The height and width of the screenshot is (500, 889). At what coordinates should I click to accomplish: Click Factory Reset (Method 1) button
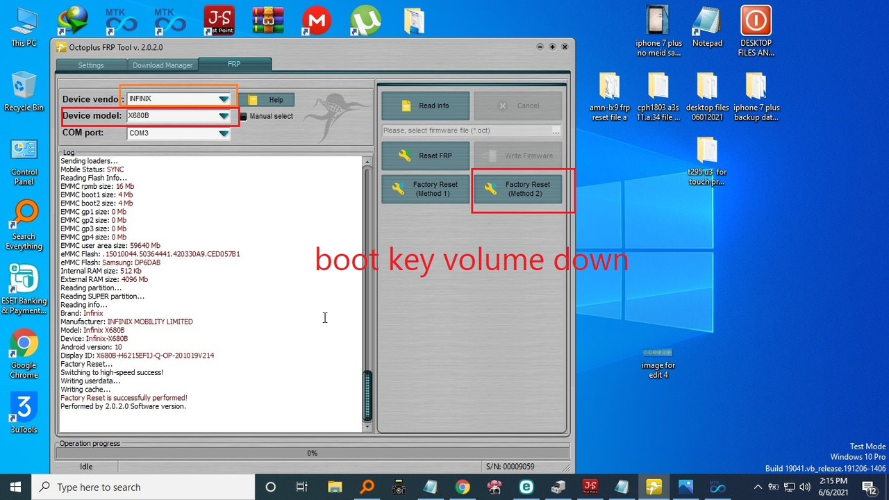pos(425,189)
